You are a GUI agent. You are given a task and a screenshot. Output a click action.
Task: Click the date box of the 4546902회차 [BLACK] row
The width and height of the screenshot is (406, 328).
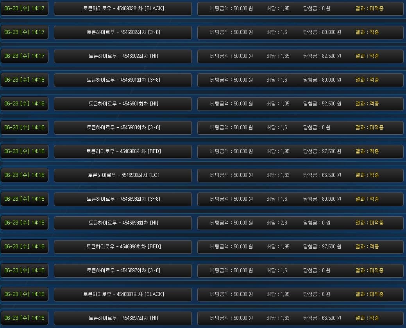point(24,9)
